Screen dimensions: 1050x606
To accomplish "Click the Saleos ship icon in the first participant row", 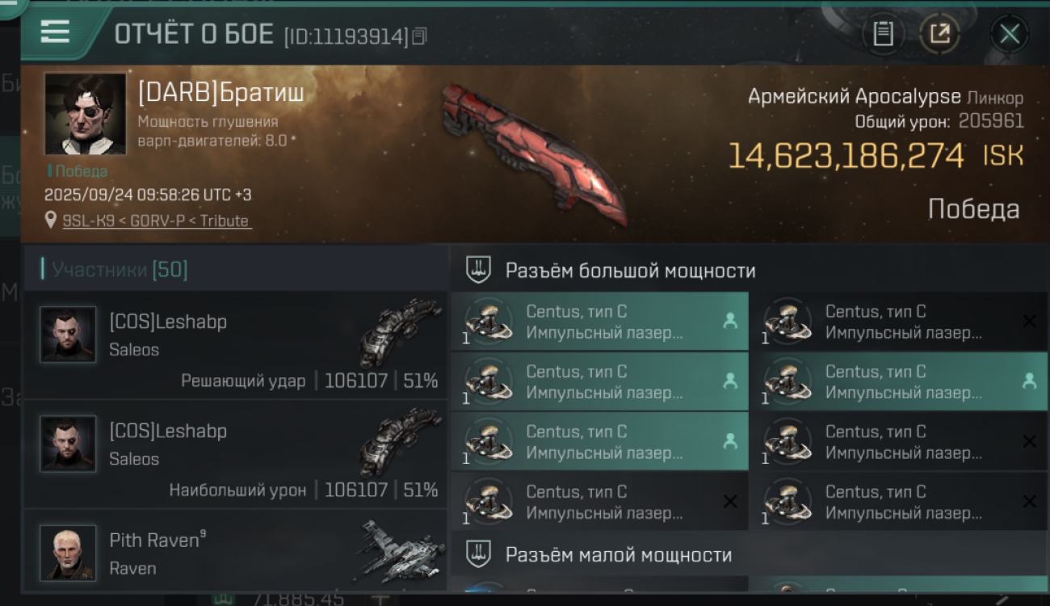I will point(401,331).
